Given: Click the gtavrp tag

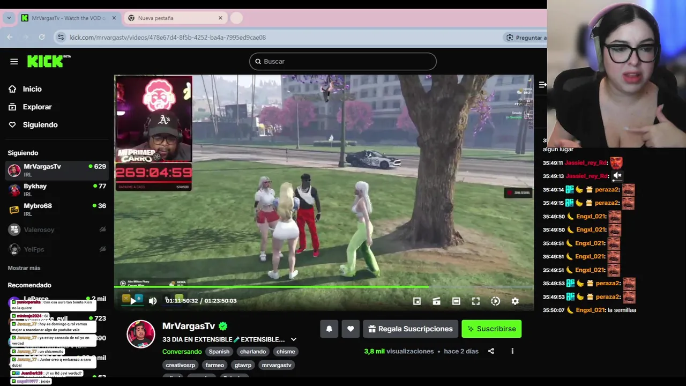Looking at the screenshot, I should (x=243, y=365).
